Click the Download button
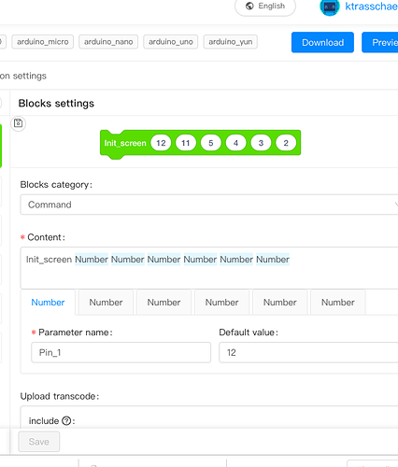398x467 pixels. tap(322, 42)
